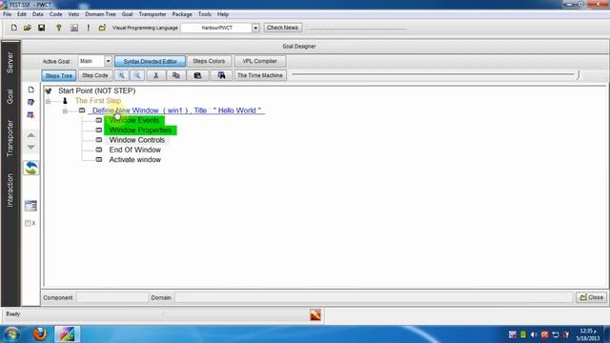The width and height of the screenshot is (610, 343).
Task: Open the Package menu
Action: click(182, 14)
